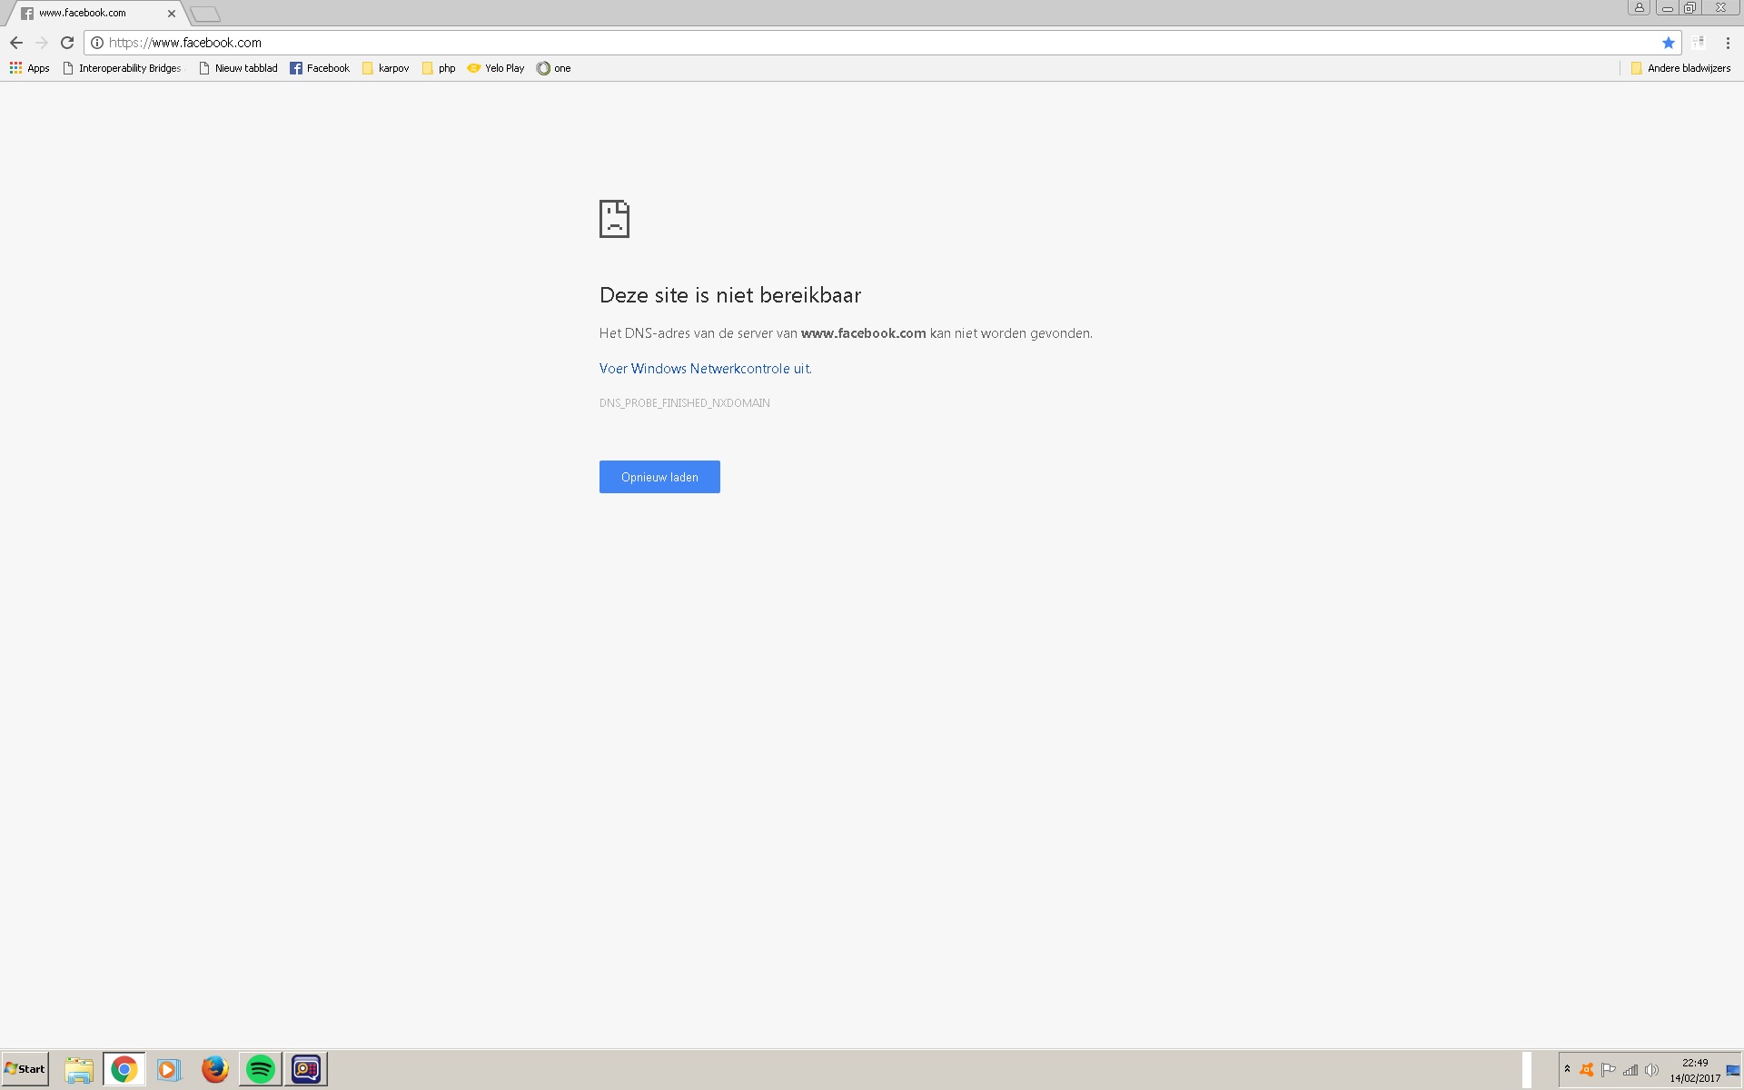This screenshot has width=1744, height=1090.
Task: Open the Nieuw tabblad bookmark
Action: (x=238, y=68)
